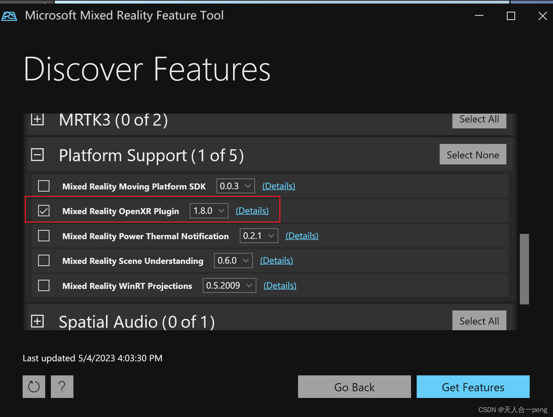Open Details for OpenXR Plugin

[252, 211]
